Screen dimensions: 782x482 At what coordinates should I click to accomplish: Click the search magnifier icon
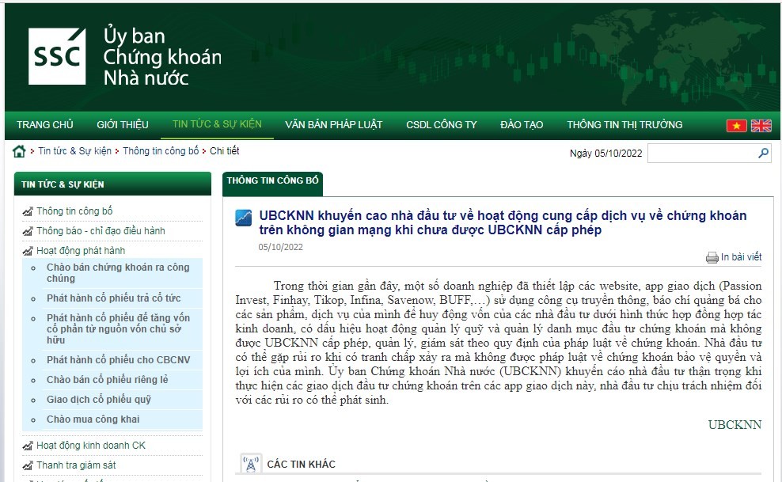pyautogui.click(x=763, y=153)
